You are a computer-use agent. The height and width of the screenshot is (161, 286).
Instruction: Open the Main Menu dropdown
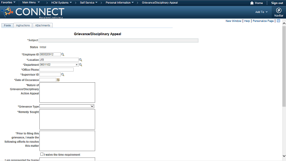pyautogui.click(x=31, y=3)
